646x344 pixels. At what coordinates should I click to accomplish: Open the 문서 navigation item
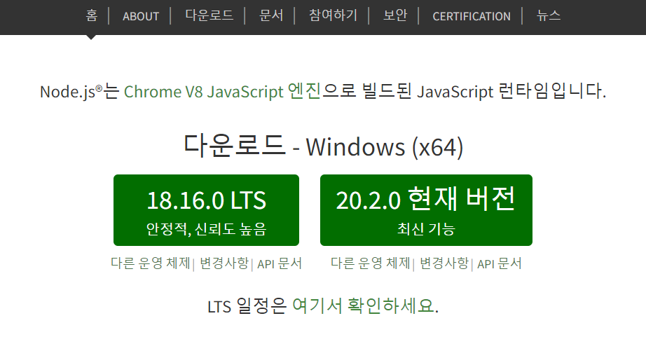tap(271, 15)
